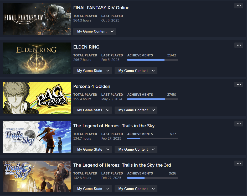This screenshot has height=196, width=247.
Task: Click ELDEN RING's ACHIEVEMENTS label
Action: [x=140, y=55]
